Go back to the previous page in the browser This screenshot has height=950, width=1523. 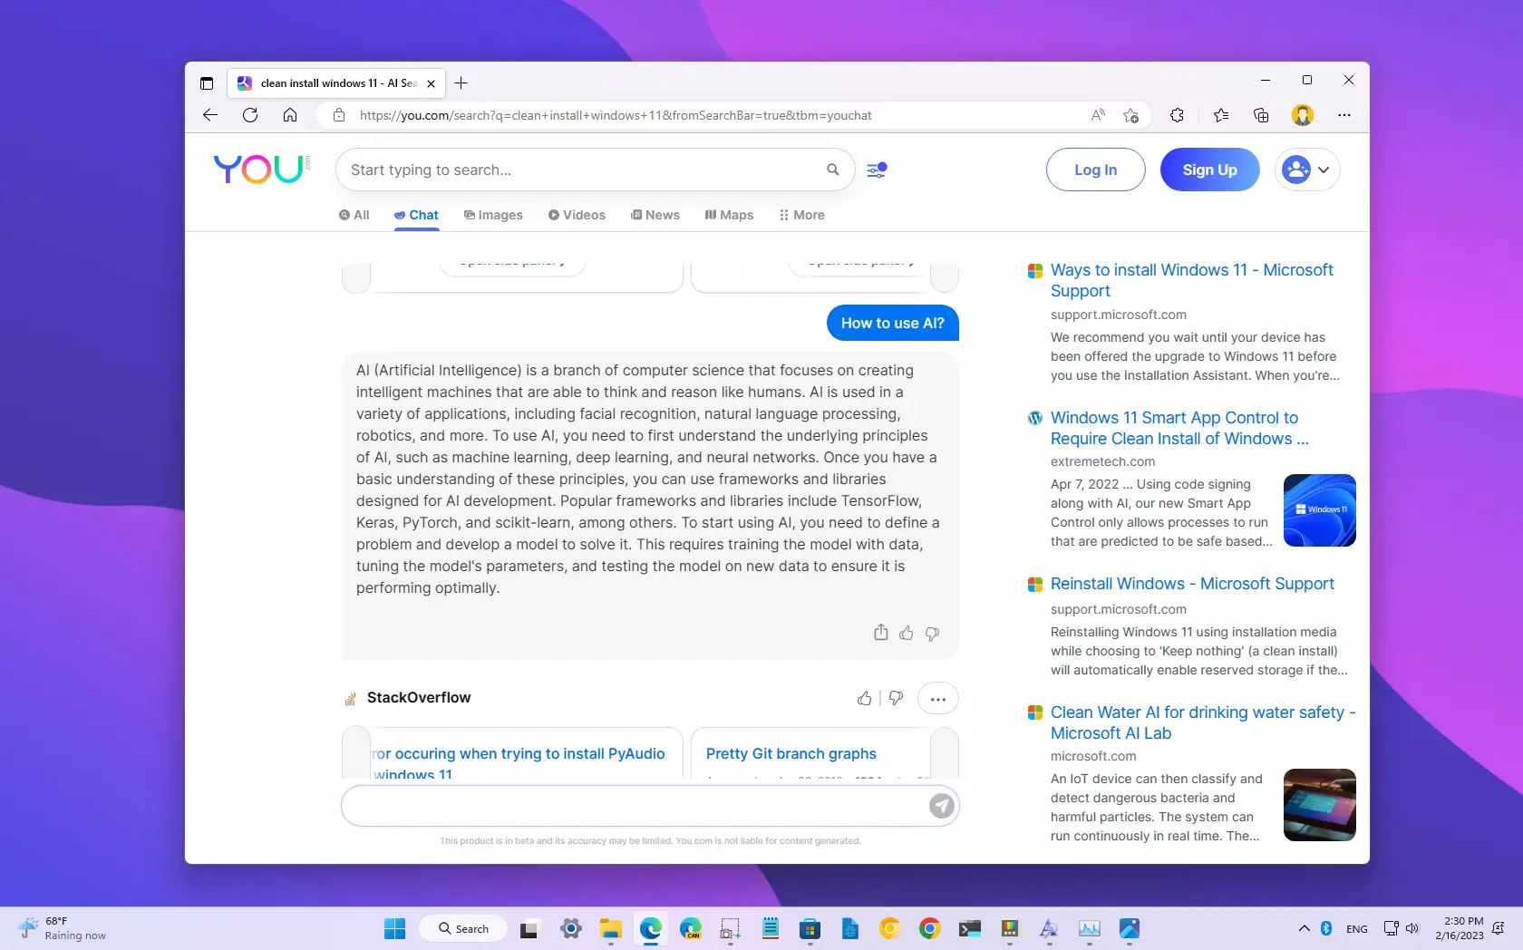[x=210, y=115]
